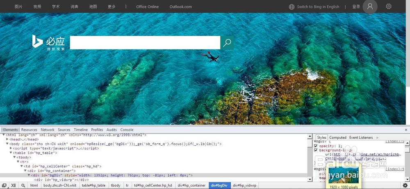Click Elements panel scrollbar down arrow

[x=310, y=179]
